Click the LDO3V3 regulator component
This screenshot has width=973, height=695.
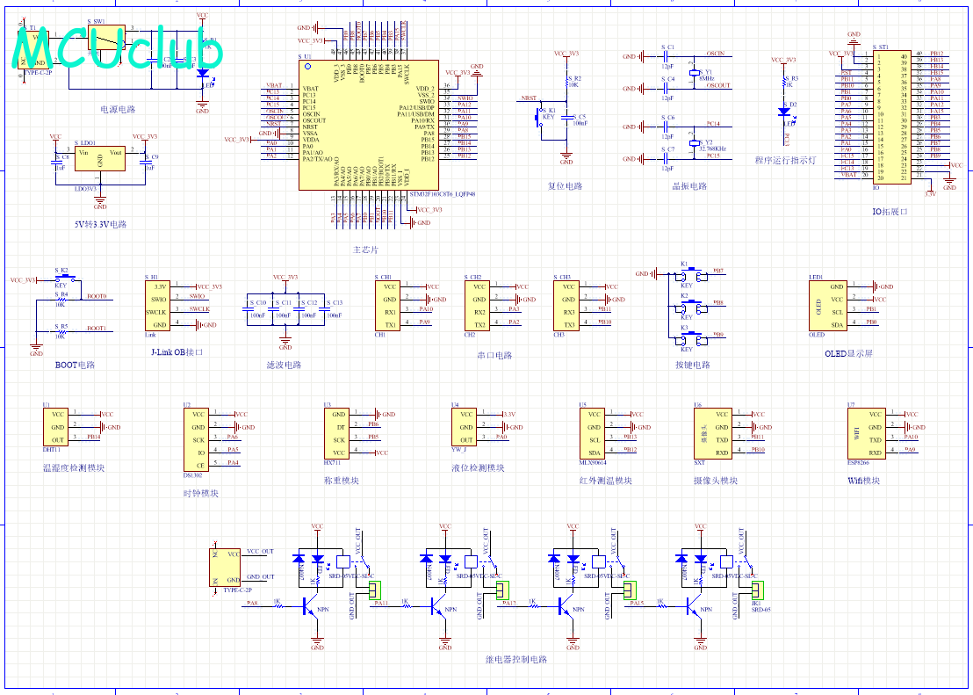coord(100,158)
